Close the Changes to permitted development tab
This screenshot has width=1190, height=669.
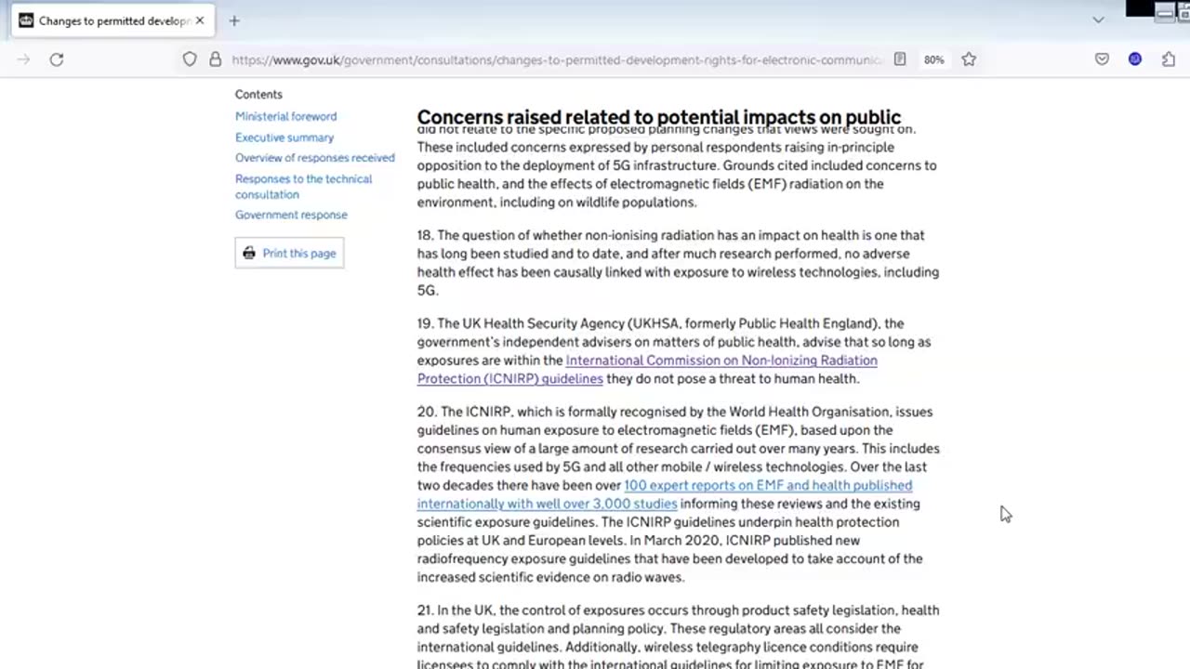199,20
